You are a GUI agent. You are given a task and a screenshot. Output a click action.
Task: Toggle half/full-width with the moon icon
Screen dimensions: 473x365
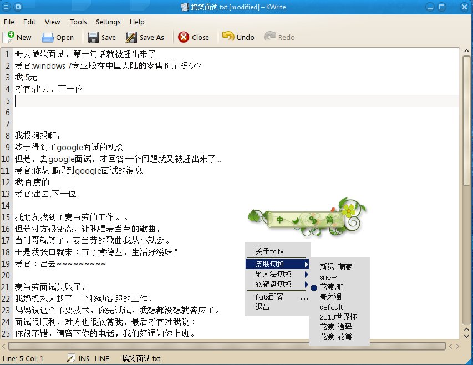[296, 221]
